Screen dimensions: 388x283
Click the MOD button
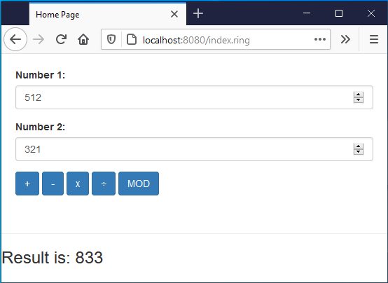point(139,184)
